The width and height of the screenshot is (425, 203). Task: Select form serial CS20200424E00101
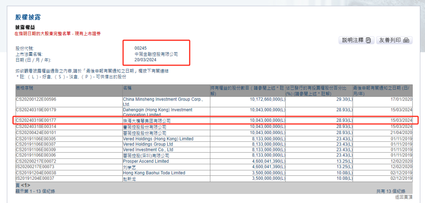[x=36, y=133]
